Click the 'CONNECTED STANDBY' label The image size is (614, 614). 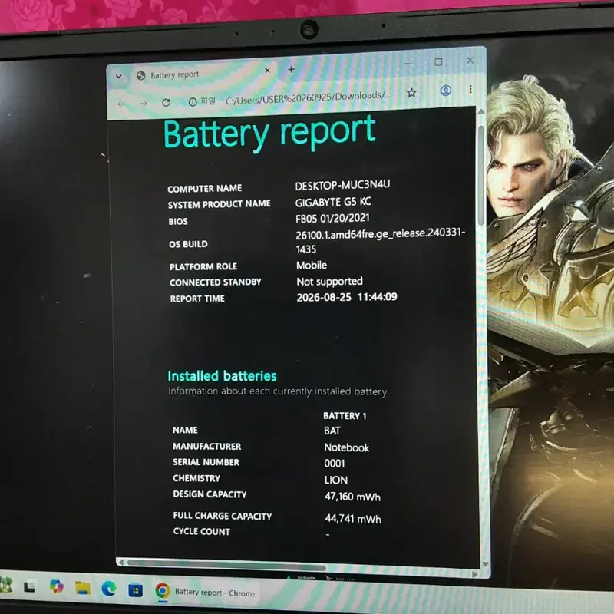(216, 282)
